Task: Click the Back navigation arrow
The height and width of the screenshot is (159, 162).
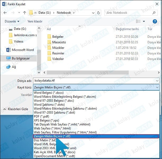Action: click(x=5, y=12)
